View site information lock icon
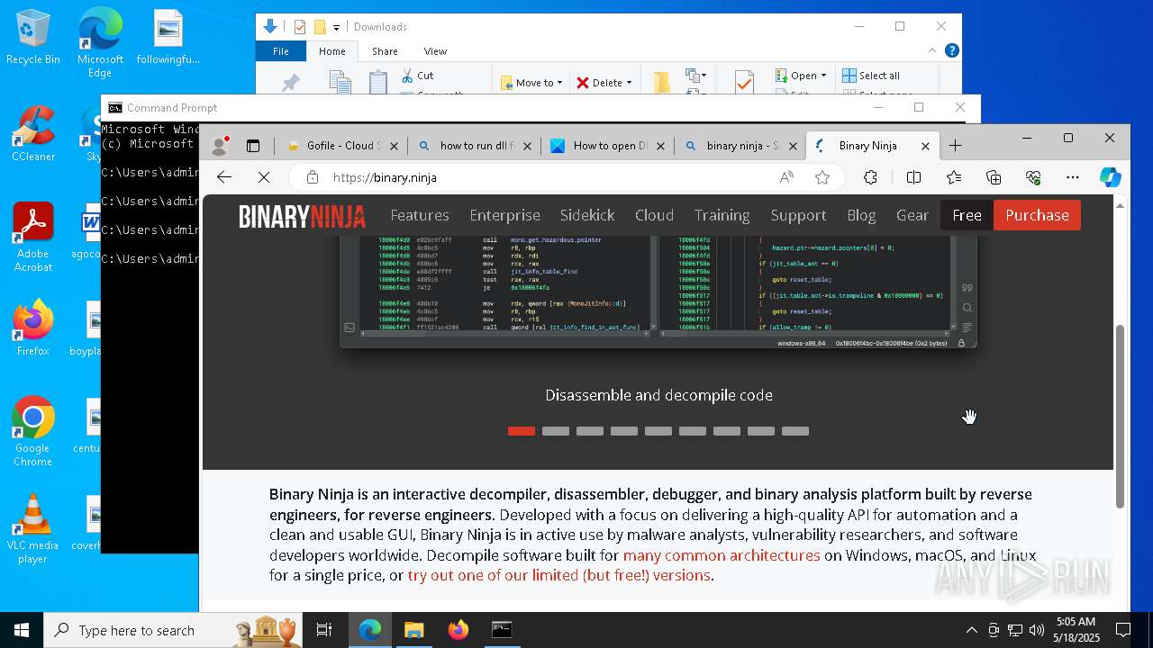This screenshot has width=1153, height=648. click(313, 177)
